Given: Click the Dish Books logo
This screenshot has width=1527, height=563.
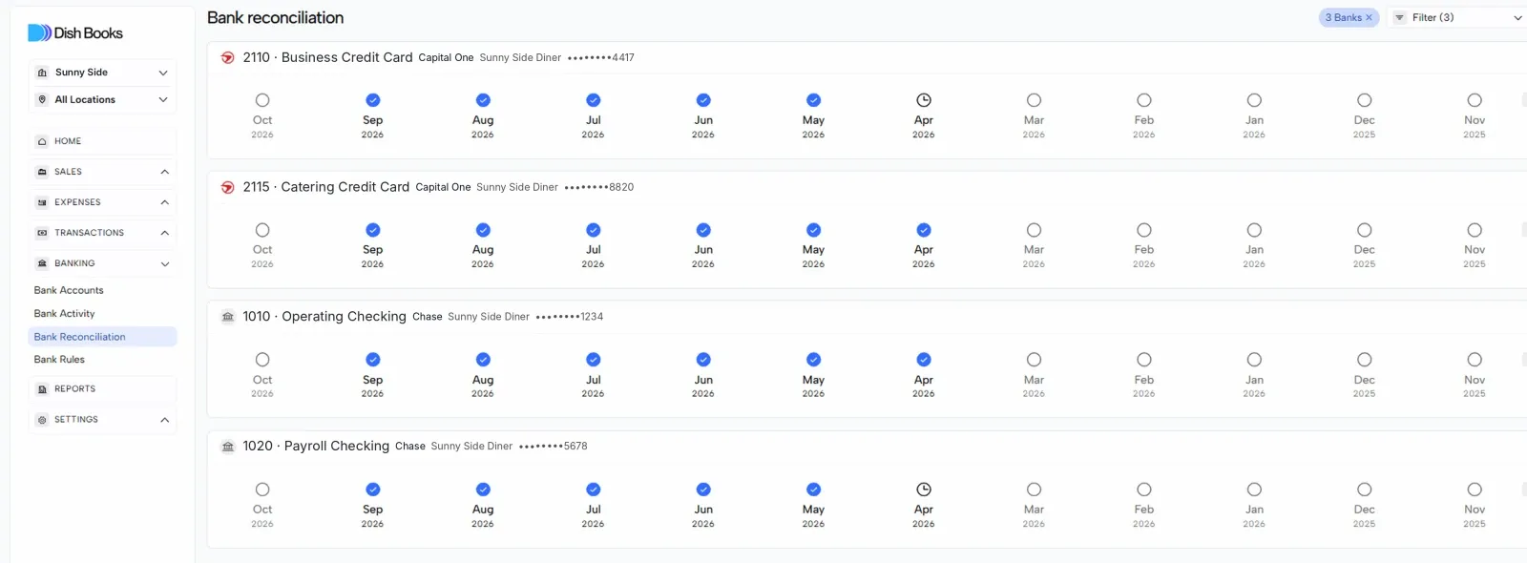Looking at the screenshot, I should 75,32.
